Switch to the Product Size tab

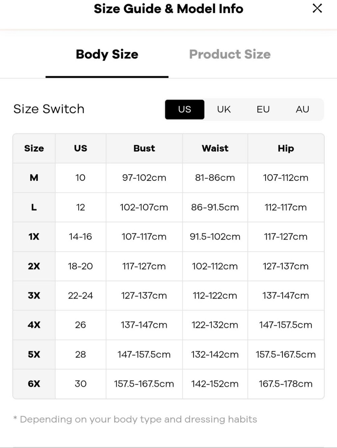(230, 54)
